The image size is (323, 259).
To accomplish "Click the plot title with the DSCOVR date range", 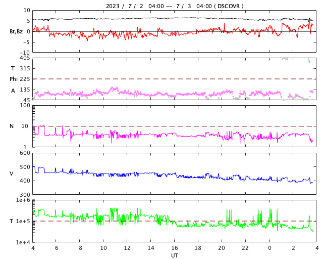I will [x=175, y=6].
